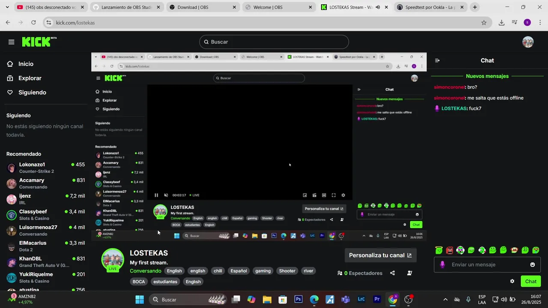Image resolution: width=548 pixels, height=308 pixels.
Task: Collapse the chat panel with the arrow icon
Action: (437, 61)
